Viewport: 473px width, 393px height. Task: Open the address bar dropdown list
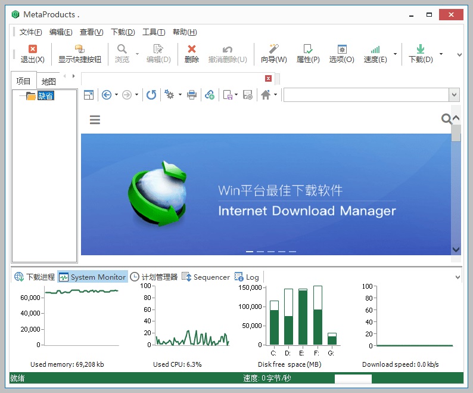pyautogui.click(x=454, y=95)
